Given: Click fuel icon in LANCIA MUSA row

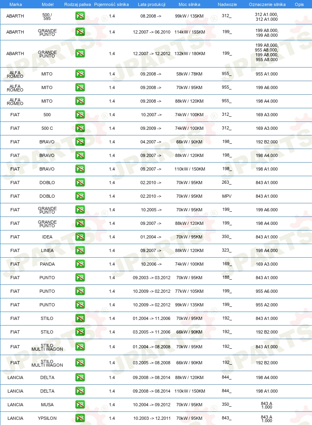Looking at the screenshot, I should click(x=80, y=404).
